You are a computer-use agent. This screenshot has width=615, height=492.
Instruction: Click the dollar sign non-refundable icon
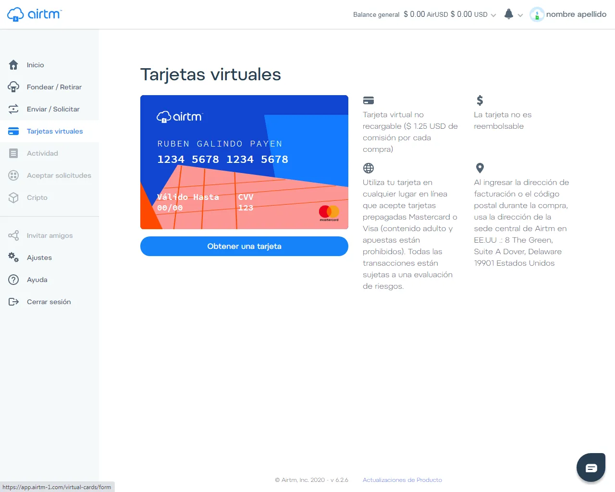tap(480, 100)
